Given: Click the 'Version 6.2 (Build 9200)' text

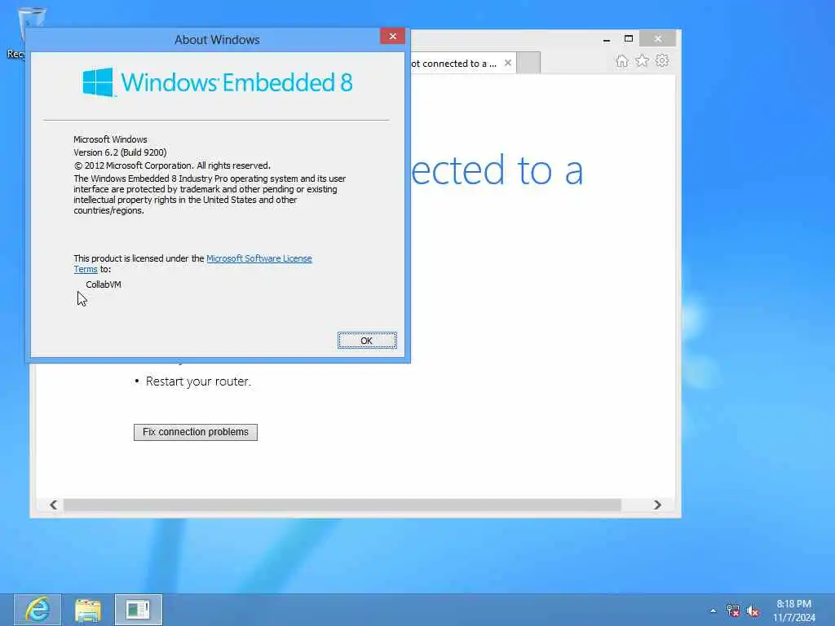Looking at the screenshot, I should point(120,152).
